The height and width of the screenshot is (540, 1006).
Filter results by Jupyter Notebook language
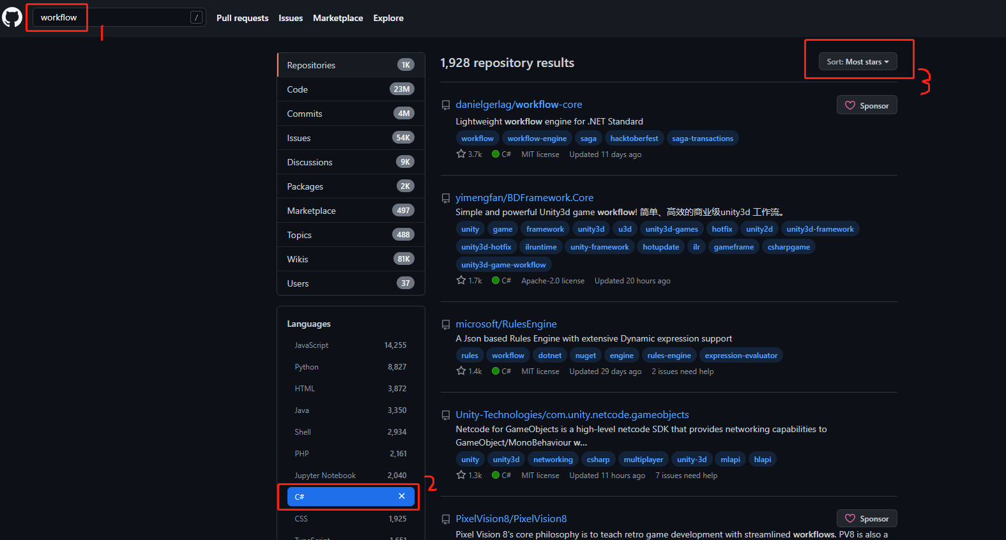coord(351,476)
